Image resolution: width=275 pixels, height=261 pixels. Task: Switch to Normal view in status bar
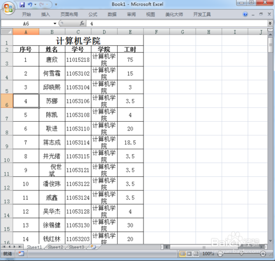(x=183, y=254)
